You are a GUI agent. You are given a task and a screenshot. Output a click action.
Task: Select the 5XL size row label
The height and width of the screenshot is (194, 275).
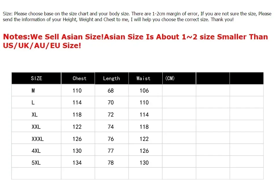[36, 163]
